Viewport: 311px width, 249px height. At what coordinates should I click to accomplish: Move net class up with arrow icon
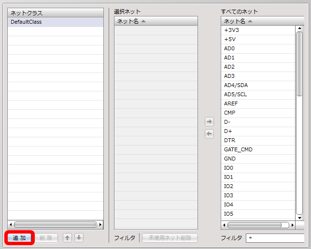[x=67, y=238]
